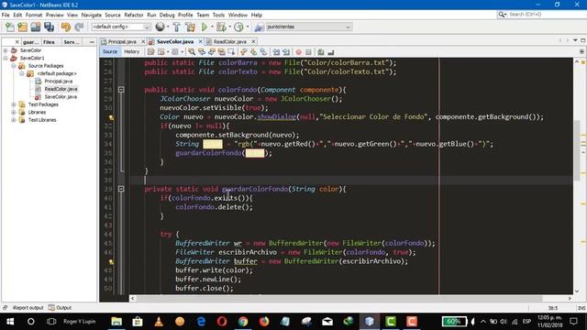Select Principal.java in project tree
This screenshot has width=587, height=330.
[x=59, y=82]
